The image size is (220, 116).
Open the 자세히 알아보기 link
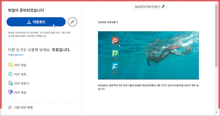[16, 55]
